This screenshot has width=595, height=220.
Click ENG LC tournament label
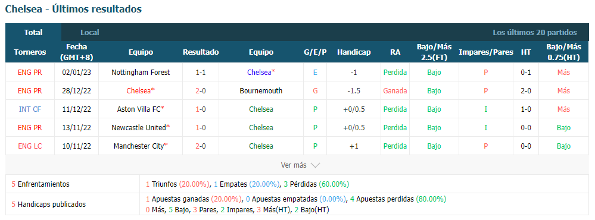(x=30, y=146)
